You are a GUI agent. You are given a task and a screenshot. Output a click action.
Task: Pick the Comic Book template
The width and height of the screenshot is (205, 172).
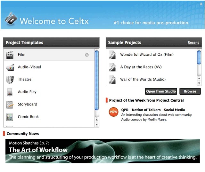49,117
